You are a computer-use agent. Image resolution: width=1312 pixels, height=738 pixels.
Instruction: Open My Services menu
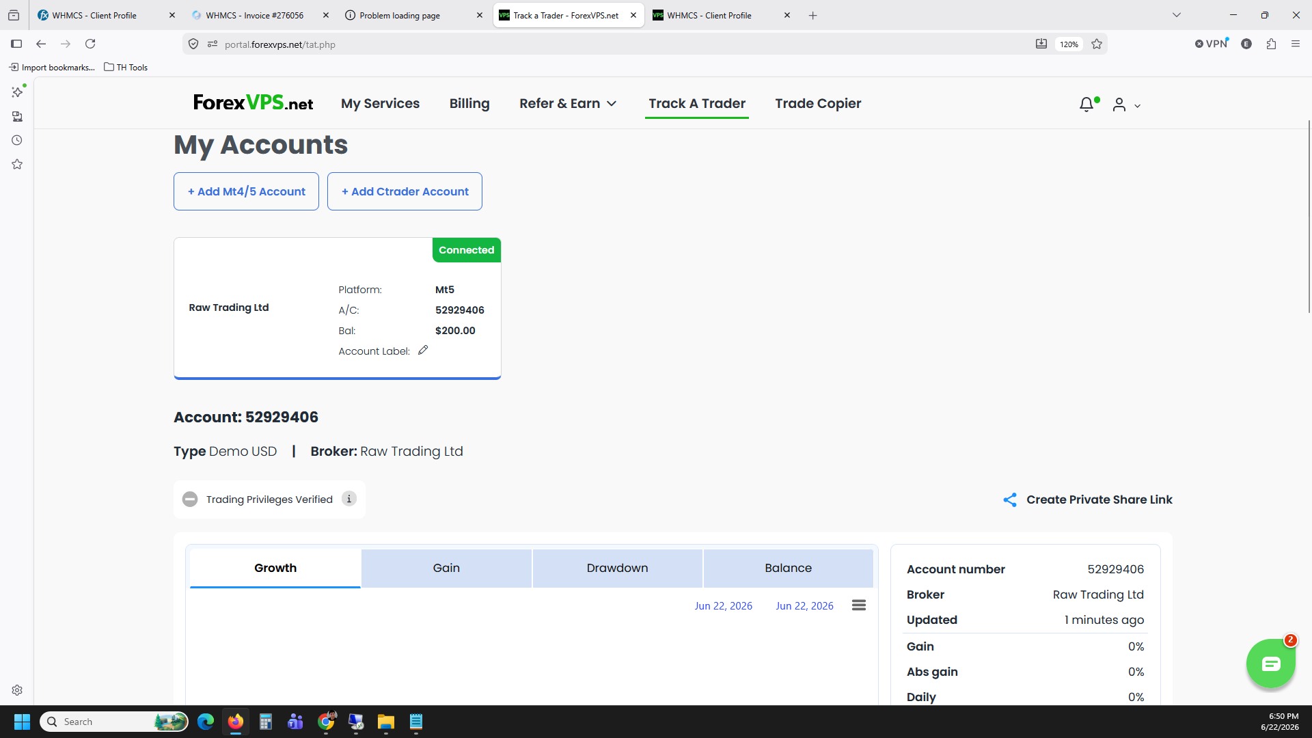(380, 104)
